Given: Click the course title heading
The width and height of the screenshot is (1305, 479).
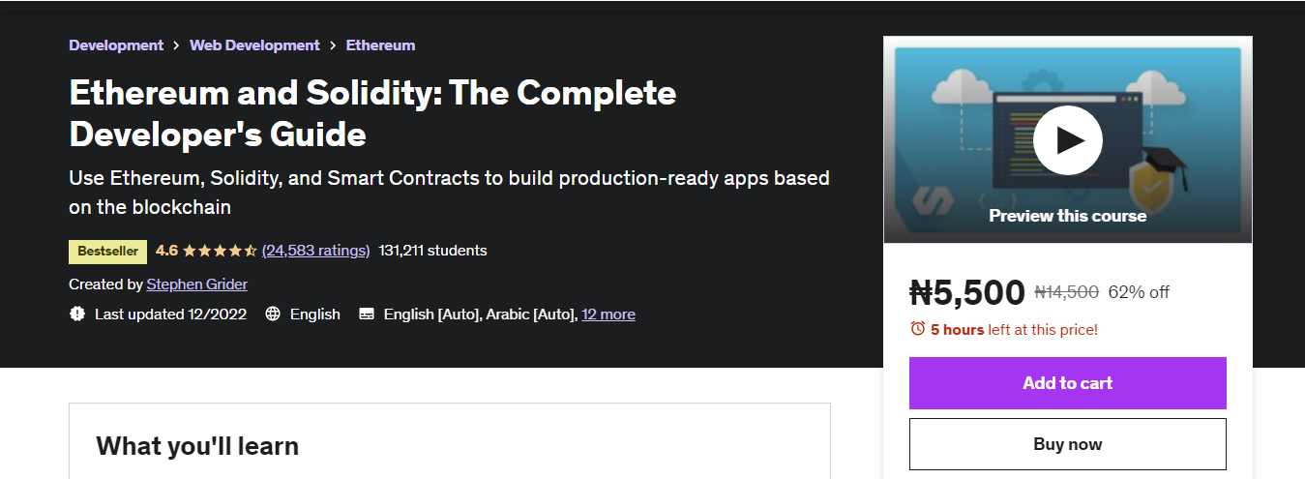Looking at the screenshot, I should point(372,112).
